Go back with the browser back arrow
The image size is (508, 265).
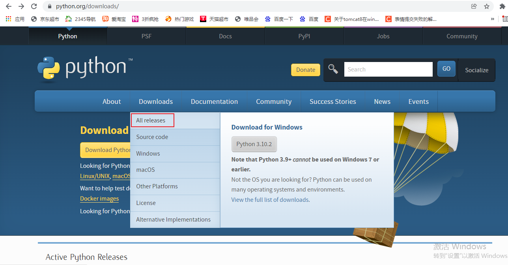click(x=9, y=6)
